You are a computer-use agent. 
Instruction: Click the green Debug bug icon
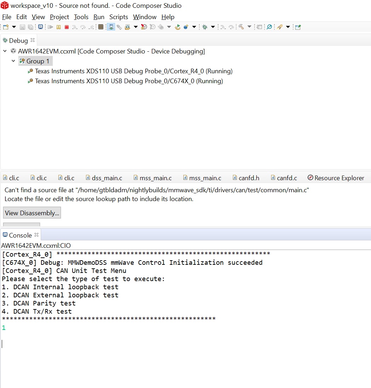point(205,27)
